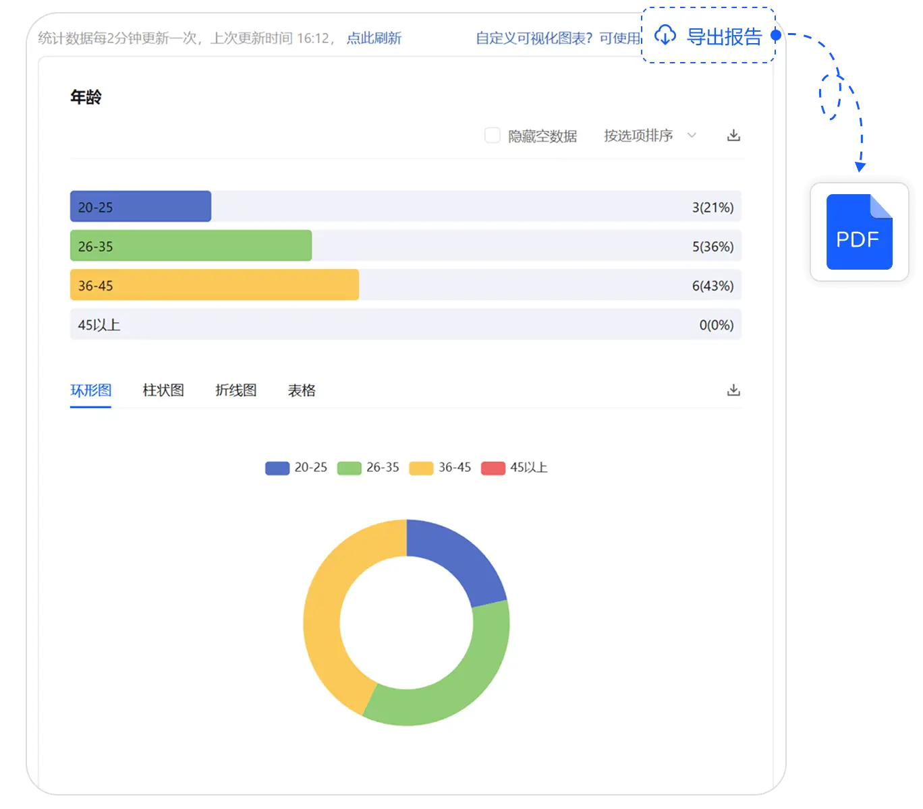Switch to the 表格 tab
Screen dimensions: 923x809
302,390
